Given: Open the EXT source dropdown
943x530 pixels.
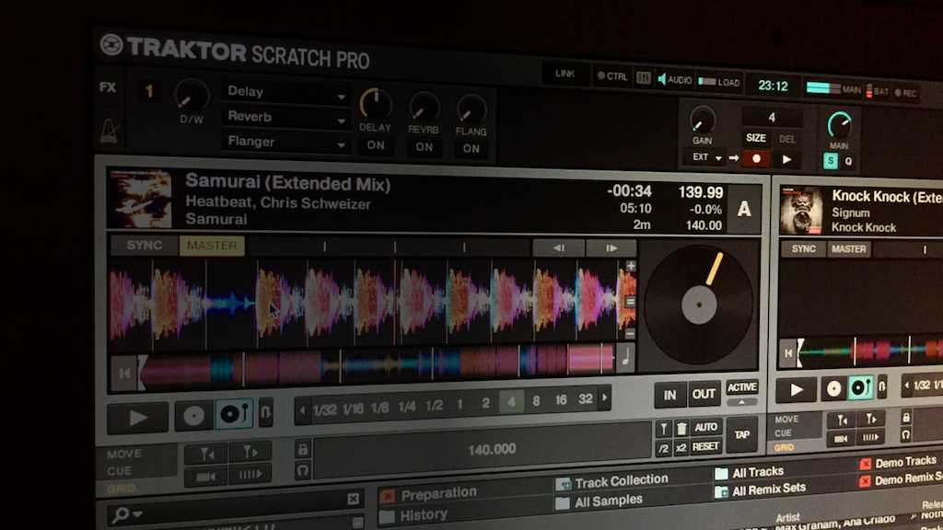Looking at the screenshot, I should (x=705, y=157).
